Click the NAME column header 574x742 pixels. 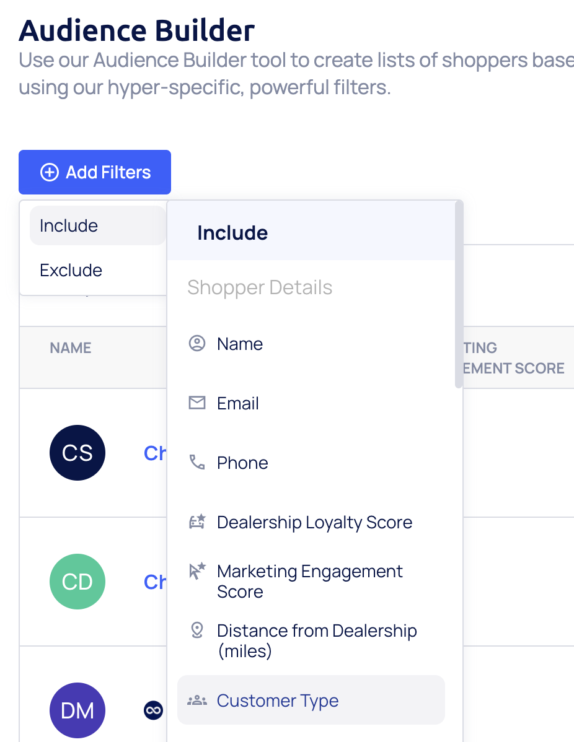click(71, 347)
